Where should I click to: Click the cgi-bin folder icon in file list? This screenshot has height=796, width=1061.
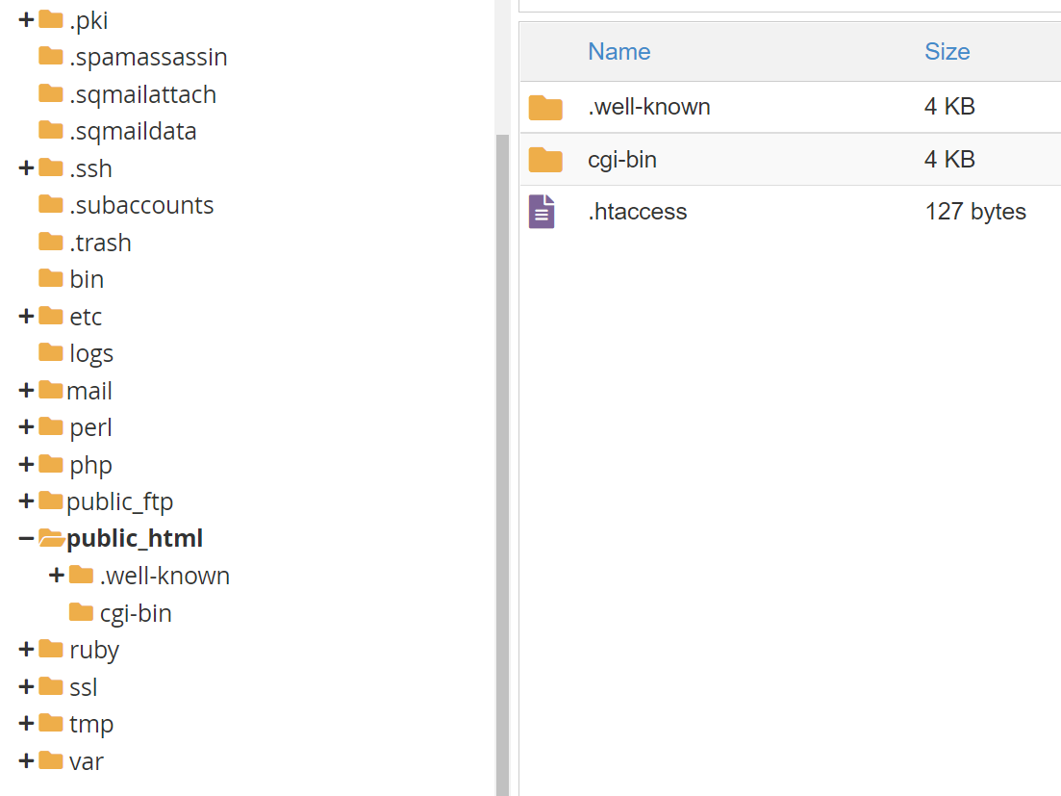coord(545,160)
